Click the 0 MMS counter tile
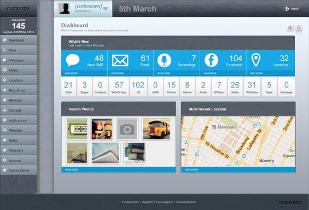Image resolution: width=309 pixels, height=210 pixels. pyautogui.click(x=155, y=86)
